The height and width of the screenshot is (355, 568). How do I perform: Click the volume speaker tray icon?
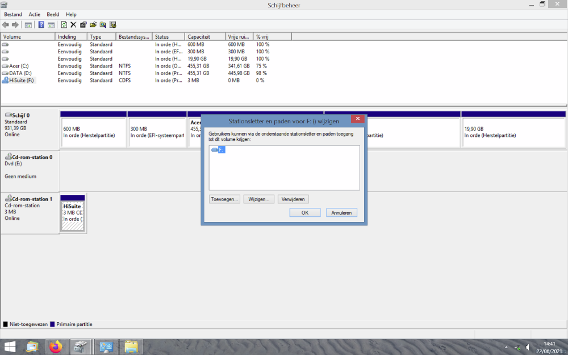coord(528,347)
